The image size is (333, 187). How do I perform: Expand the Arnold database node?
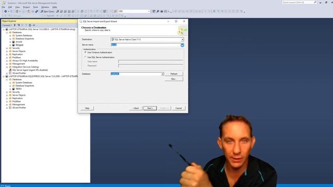coord(10,42)
